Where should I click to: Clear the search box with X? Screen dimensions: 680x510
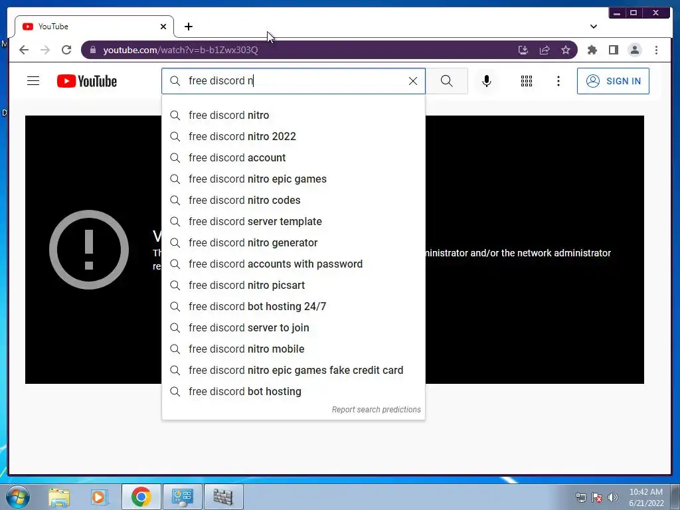tap(413, 81)
